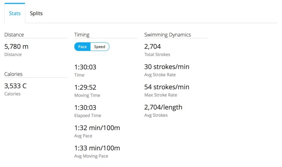282x167 pixels.
Task: Switch to the Splits tab
Action: [36, 14]
